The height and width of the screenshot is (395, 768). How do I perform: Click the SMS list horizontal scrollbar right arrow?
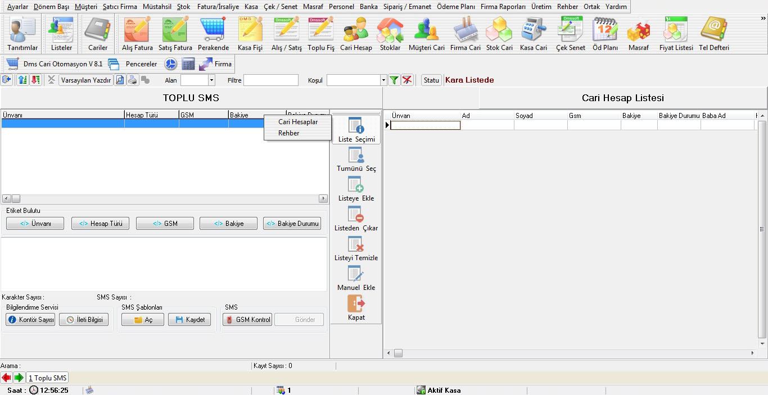[x=323, y=199]
